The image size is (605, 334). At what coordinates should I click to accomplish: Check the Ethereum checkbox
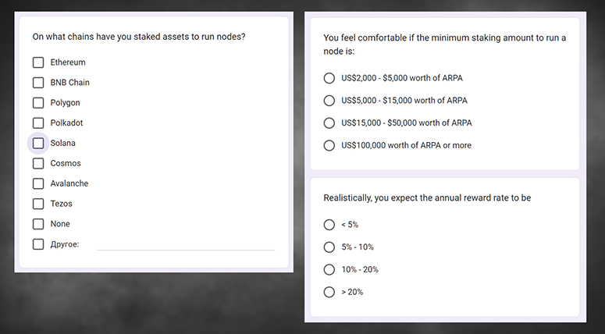pyautogui.click(x=38, y=62)
